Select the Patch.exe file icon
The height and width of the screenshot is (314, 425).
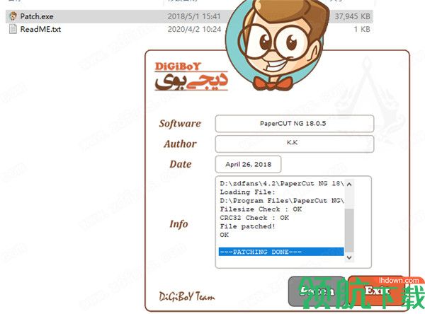coord(13,16)
